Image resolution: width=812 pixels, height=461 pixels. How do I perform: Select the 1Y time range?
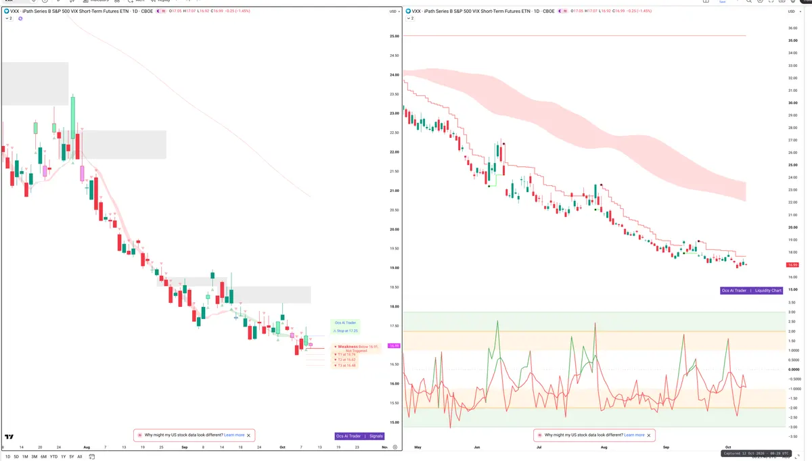click(x=62, y=457)
